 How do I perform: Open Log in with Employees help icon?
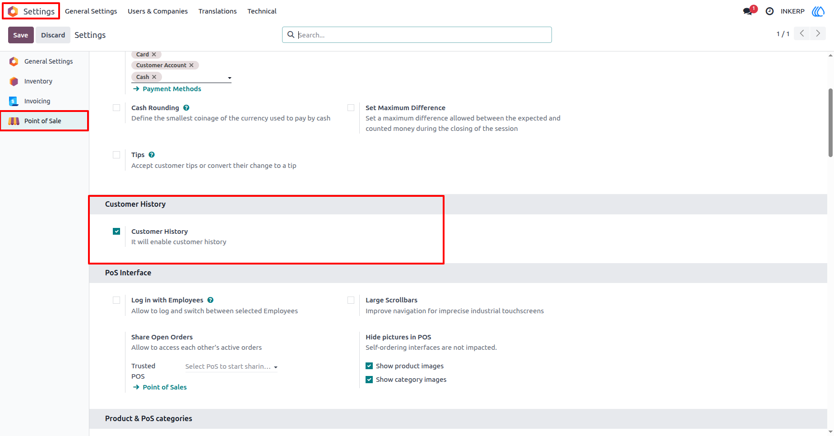[x=210, y=300]
